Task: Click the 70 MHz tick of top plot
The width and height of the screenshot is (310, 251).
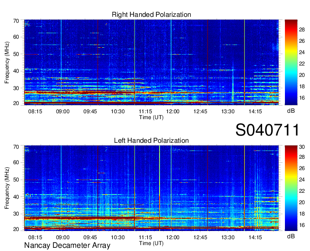Action: [x=16, y=21]
